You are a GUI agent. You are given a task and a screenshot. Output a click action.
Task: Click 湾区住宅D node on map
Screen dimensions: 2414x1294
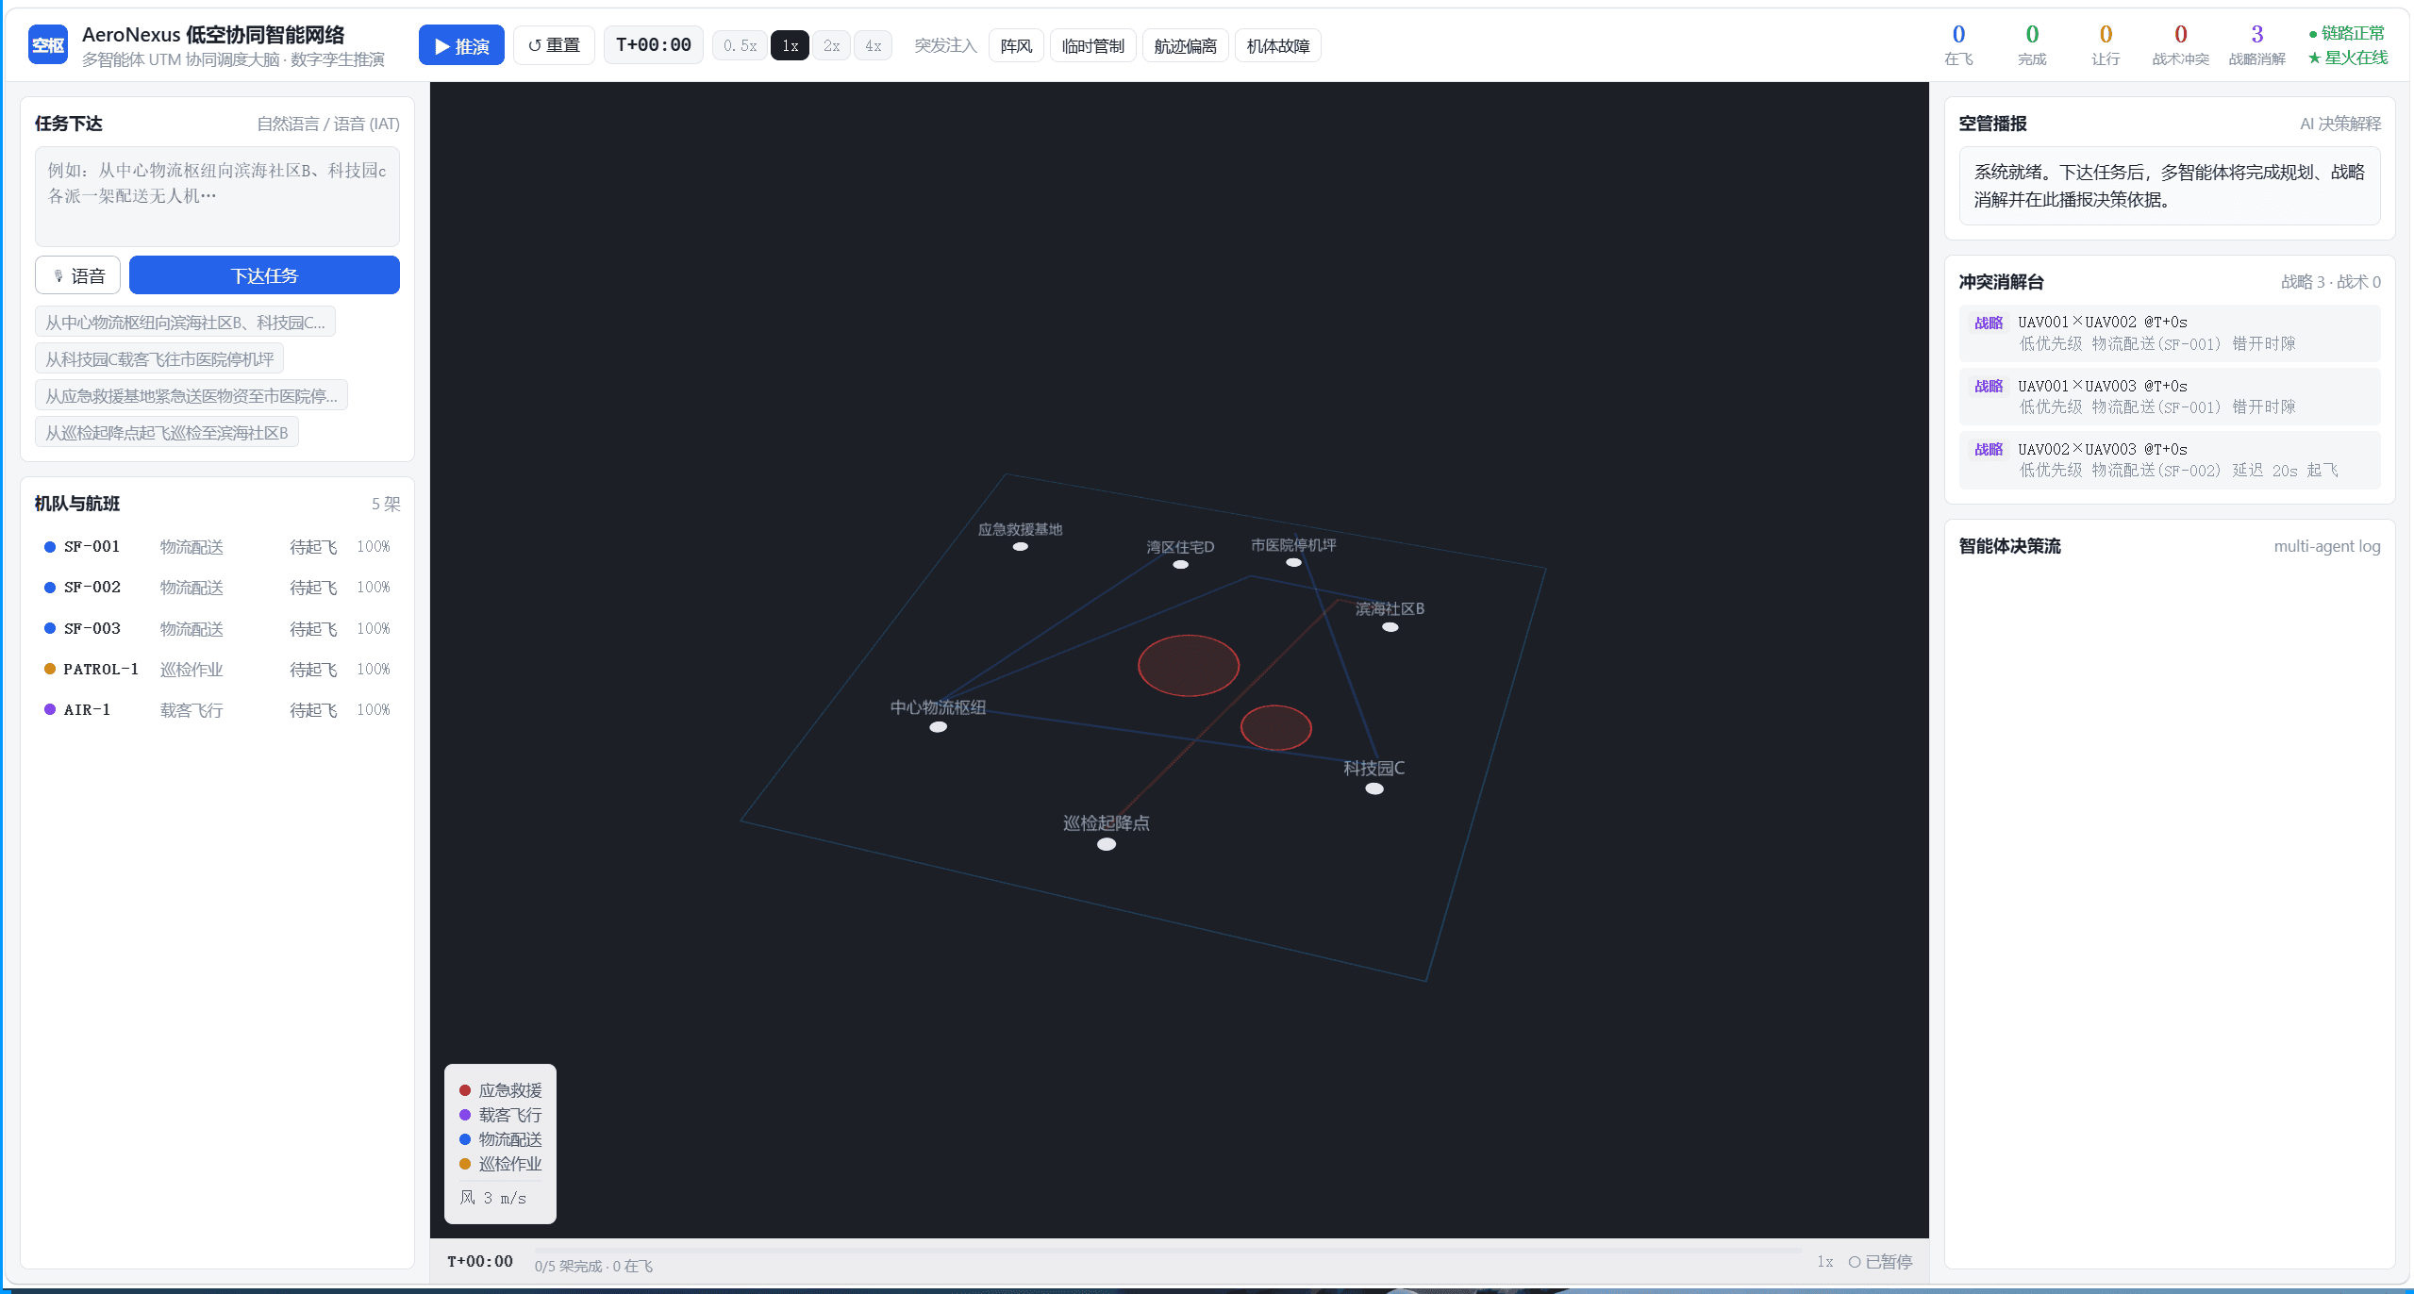[1180, 564]
